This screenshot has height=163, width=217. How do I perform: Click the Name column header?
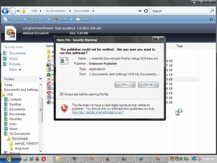[50, 46]
